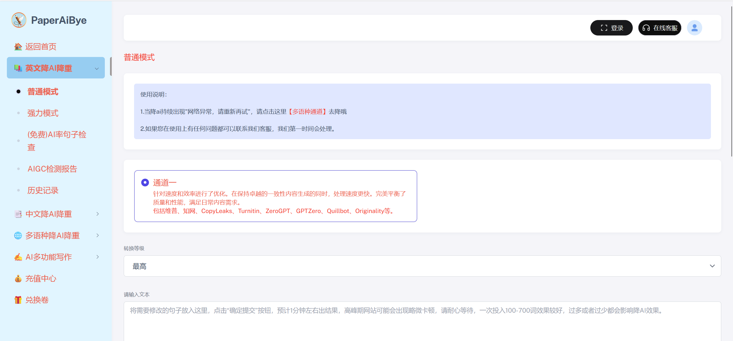Click the PaperAiBye bird logo icon
Image resolution: width=733 pixels, height=341 pixels.
(x=19, y=20)
